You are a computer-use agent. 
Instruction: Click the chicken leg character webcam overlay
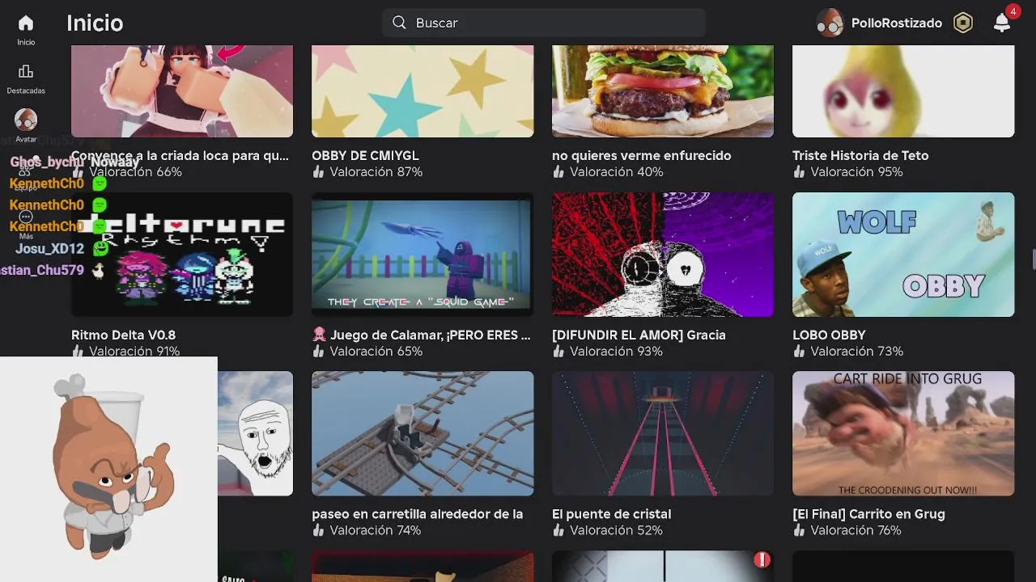(108, 469)
